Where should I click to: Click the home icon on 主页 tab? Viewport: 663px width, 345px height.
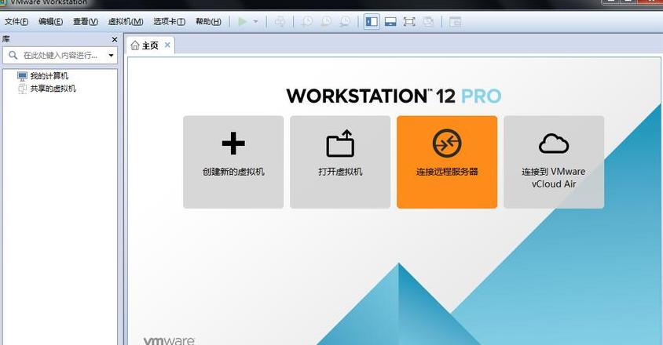(x=135, y=45)
